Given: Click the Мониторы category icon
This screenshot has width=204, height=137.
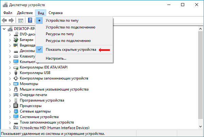Looking at the screenshot, I should pyautogui.click(x=16, y=83).
